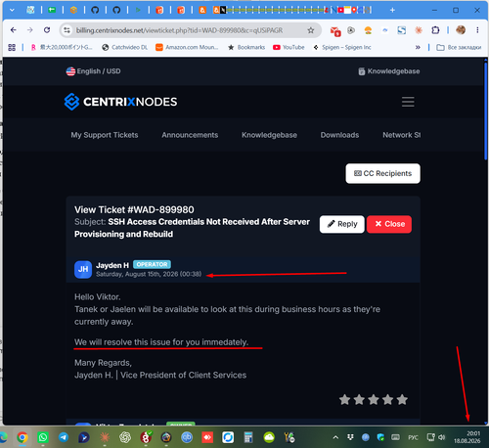Open the apps grid in bookmarks bar
This screenshot has width=489, height=448.
(12, 47)
